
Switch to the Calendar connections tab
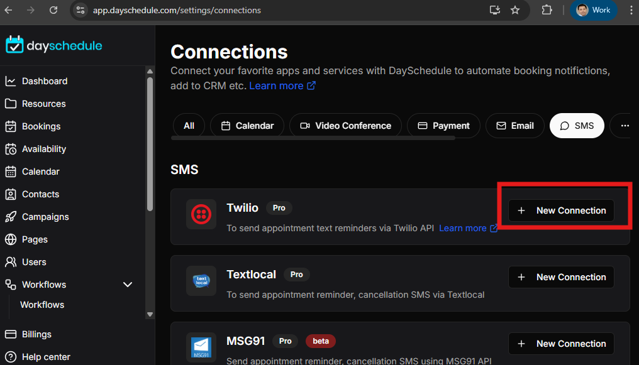247,126
